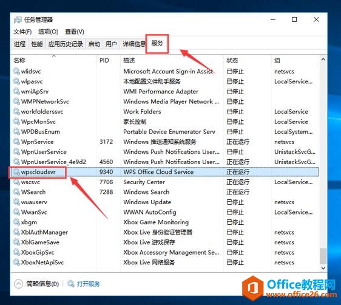This screenshot has height=305, width=341.
Task: Click the XboxGipSvc service gear icon
Action: coord(16,252)
